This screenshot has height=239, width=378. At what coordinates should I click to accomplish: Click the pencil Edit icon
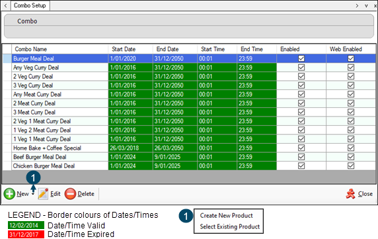(x=43, y=194)
